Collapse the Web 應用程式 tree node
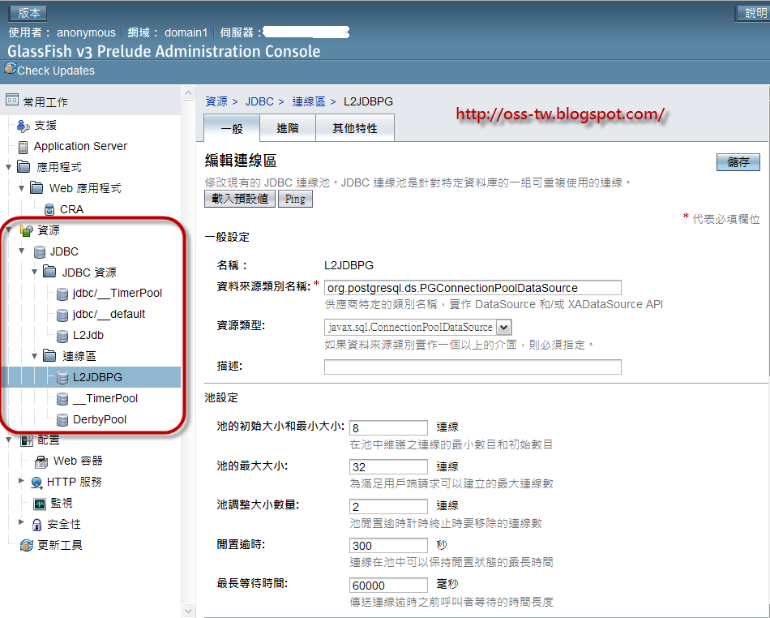The width and height of the screenshot is (770, 618). click(21, 188)
